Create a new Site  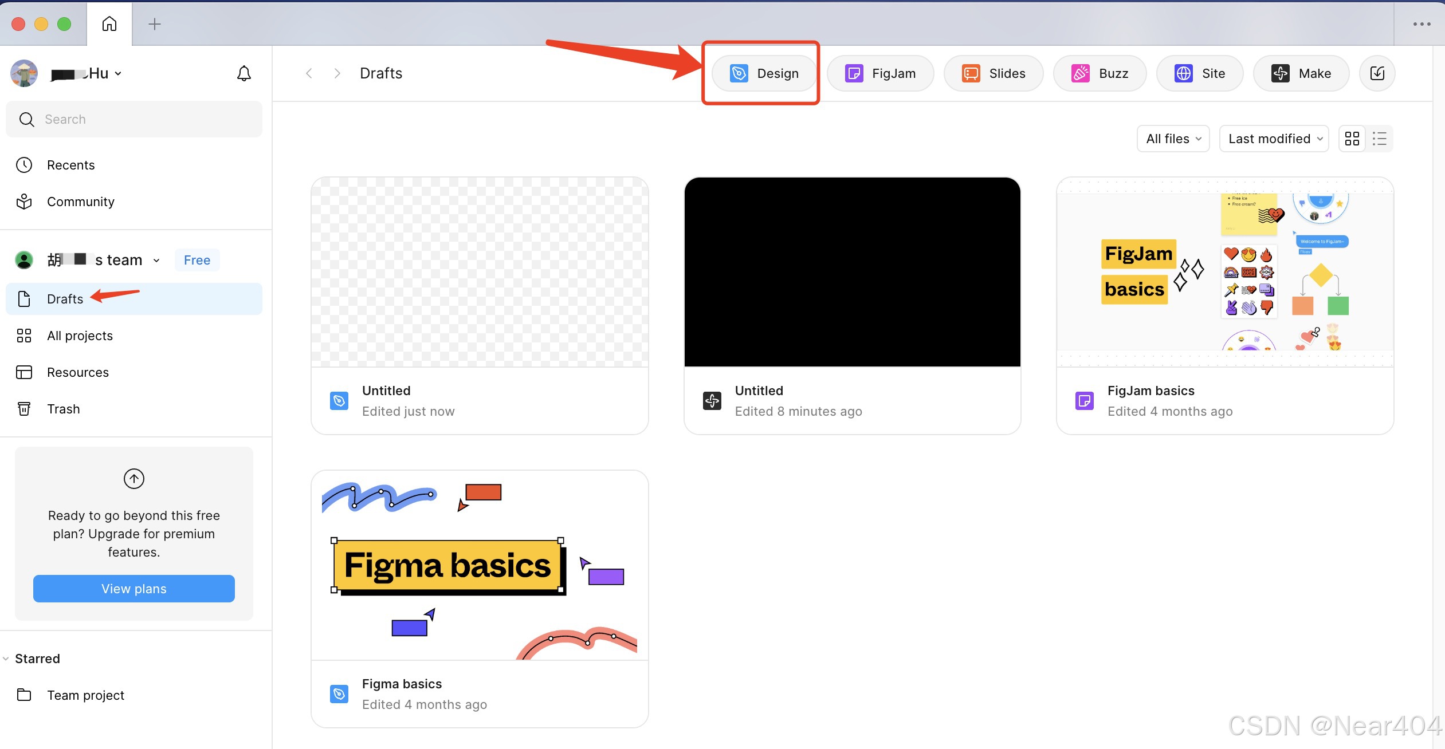click(x=1199, y=73)
